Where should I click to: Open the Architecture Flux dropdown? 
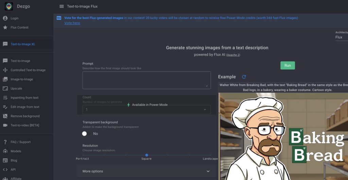(341, 37)
